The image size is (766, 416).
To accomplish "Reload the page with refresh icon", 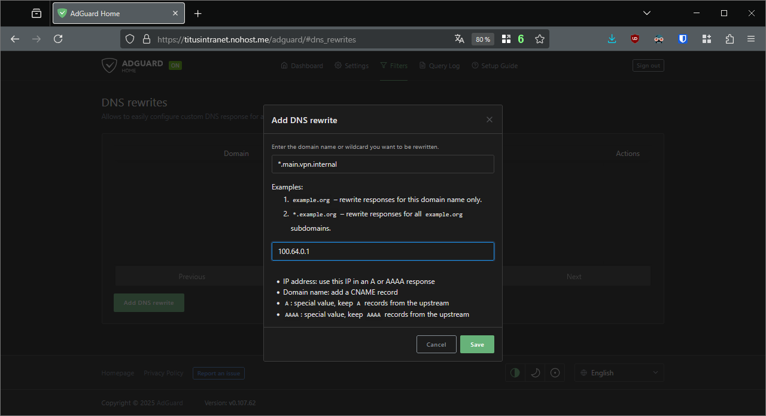I will (x=58, y=39).
